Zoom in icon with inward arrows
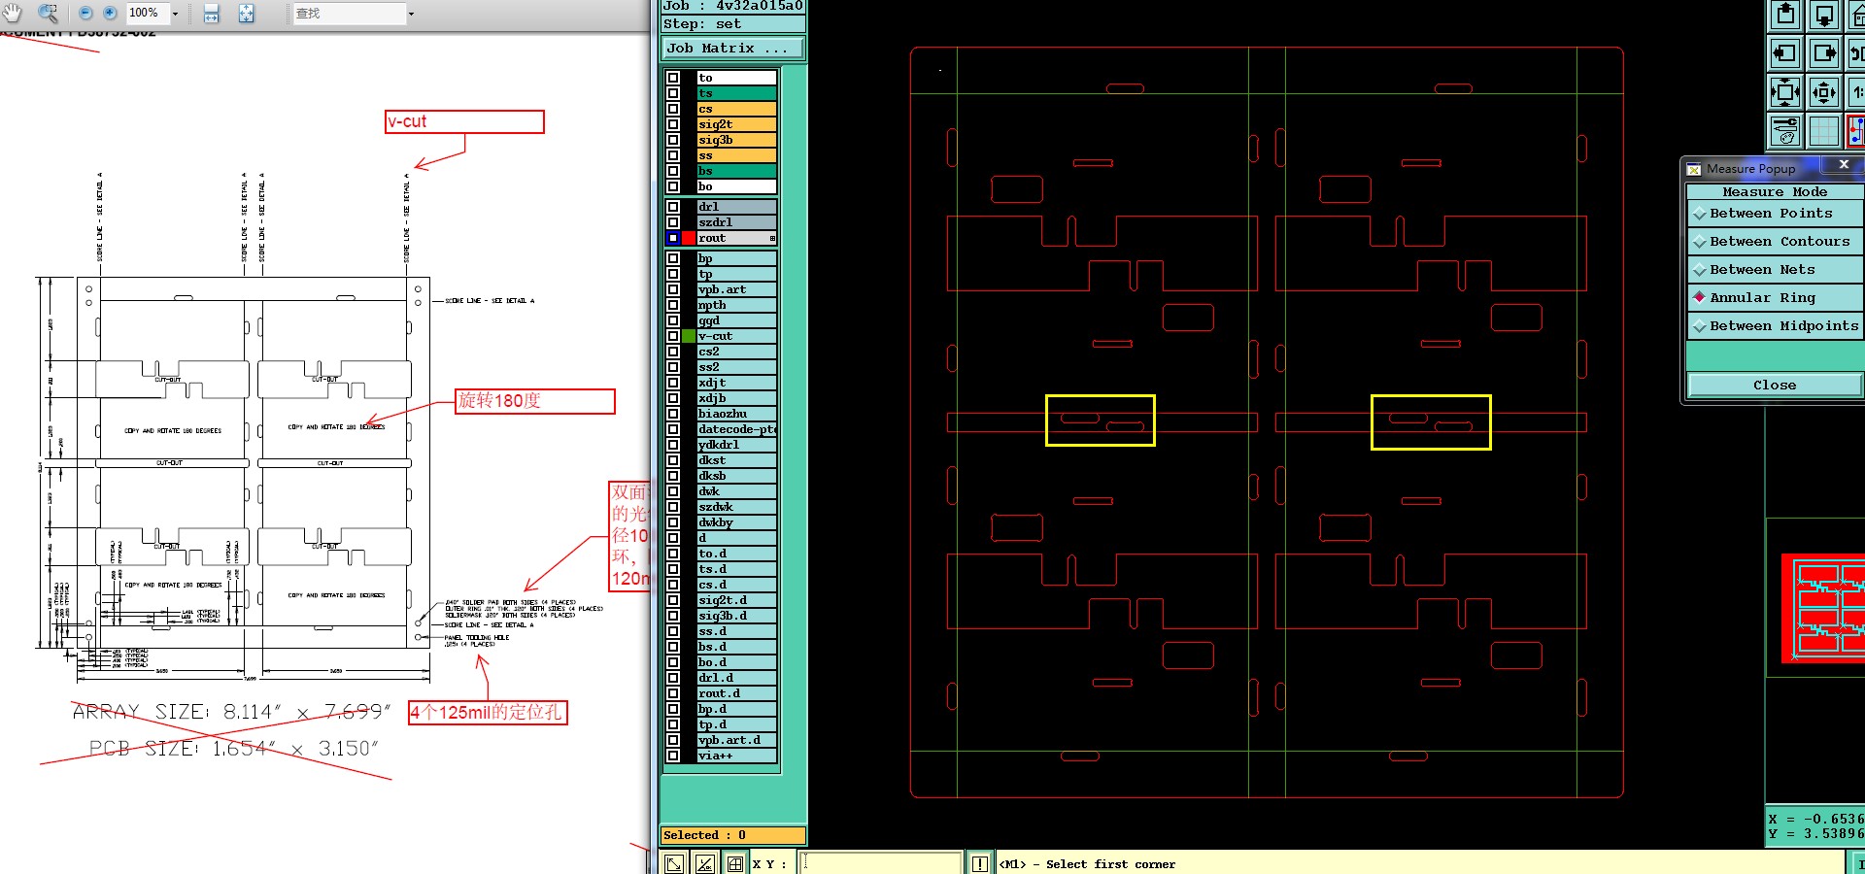1865x874 pixels. point(1785,92)
